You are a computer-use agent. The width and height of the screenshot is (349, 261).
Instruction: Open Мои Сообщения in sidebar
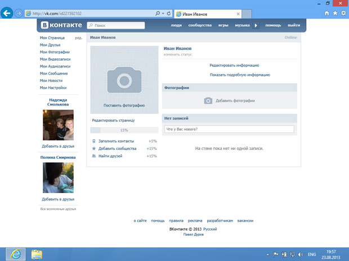coord(53,73)
